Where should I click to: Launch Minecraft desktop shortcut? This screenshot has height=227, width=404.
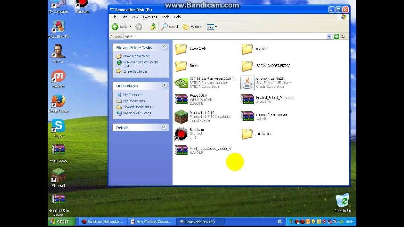click(58, 178)
